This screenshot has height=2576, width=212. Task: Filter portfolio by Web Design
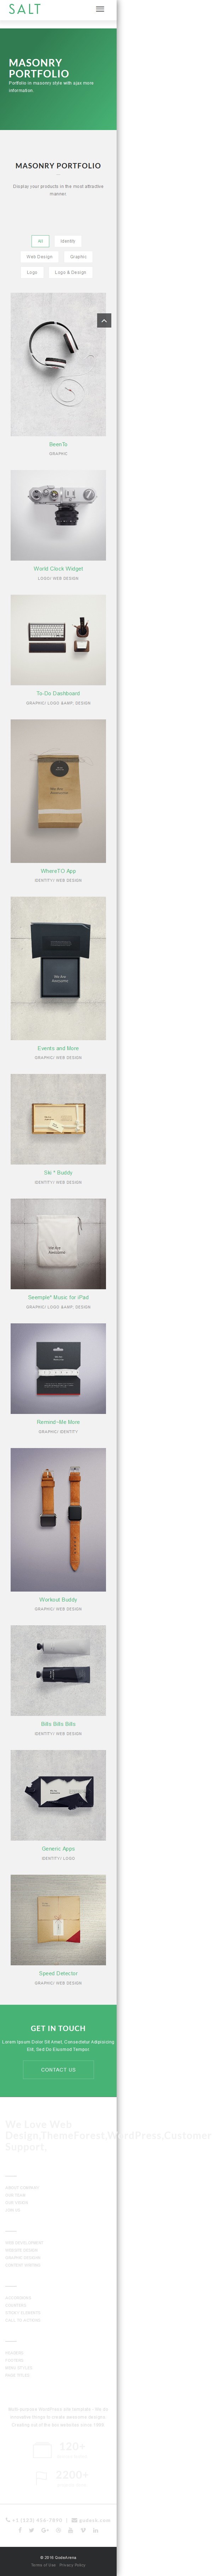tap(39, 256)
